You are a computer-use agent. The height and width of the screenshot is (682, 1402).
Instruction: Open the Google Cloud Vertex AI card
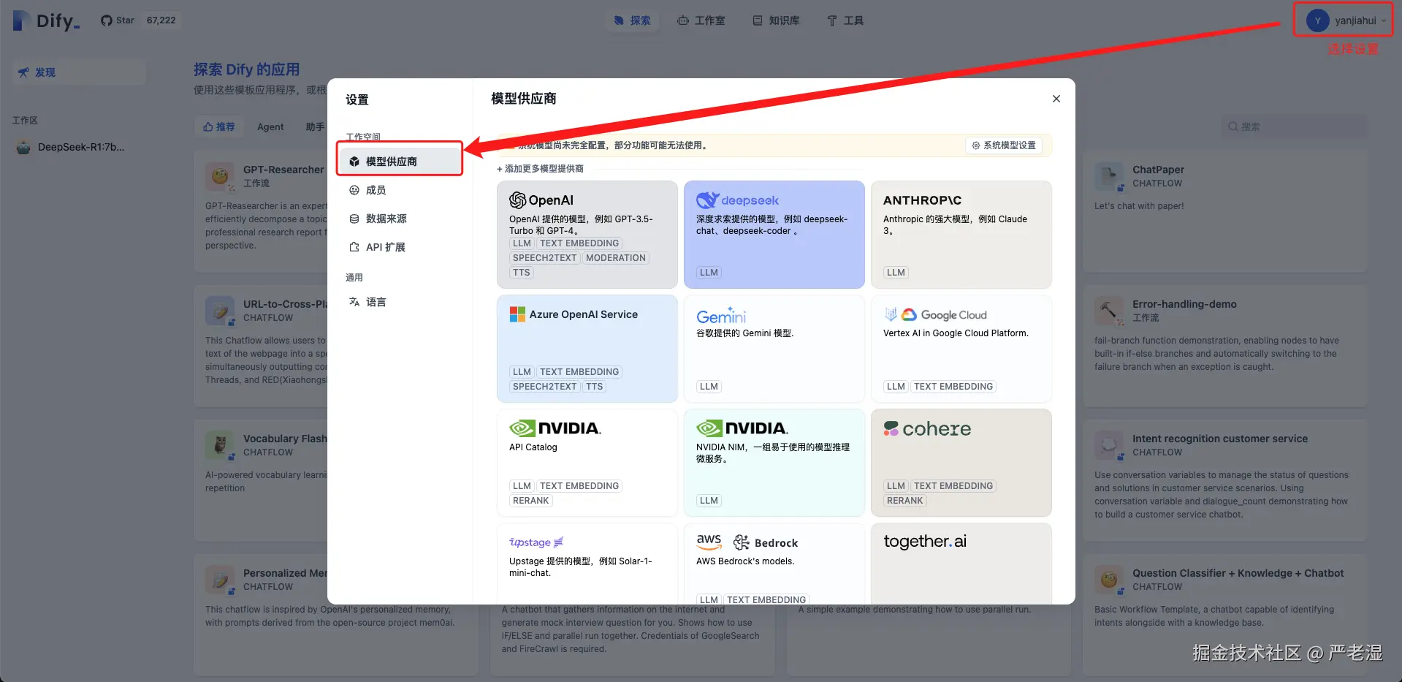click(x=961, y=349)
